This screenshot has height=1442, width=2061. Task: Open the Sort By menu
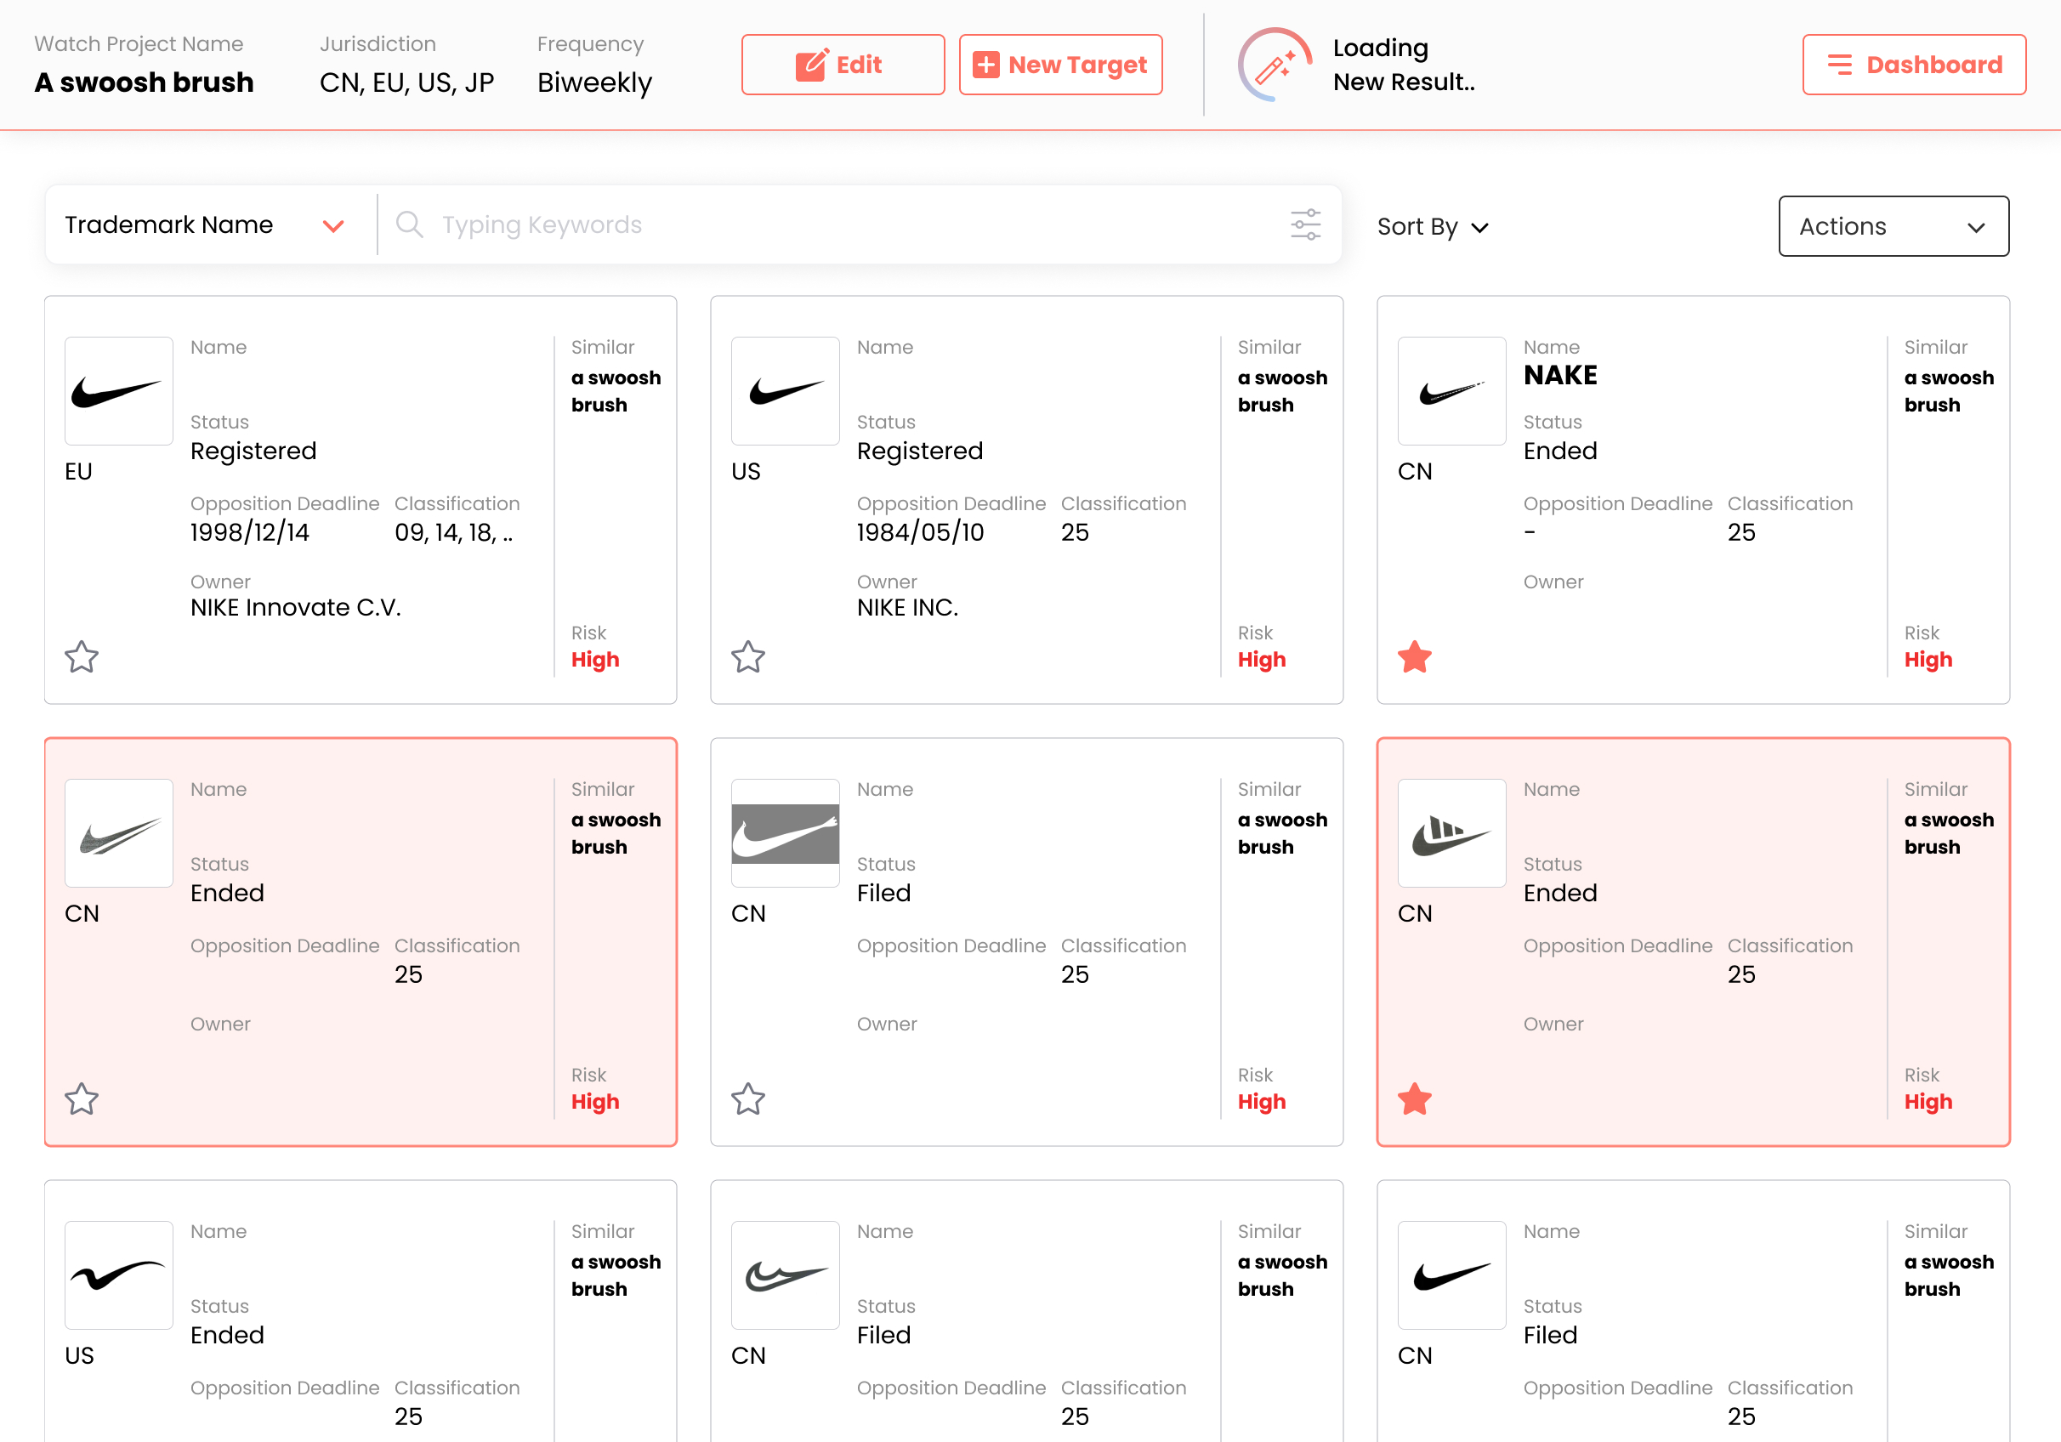(1433, 227)
